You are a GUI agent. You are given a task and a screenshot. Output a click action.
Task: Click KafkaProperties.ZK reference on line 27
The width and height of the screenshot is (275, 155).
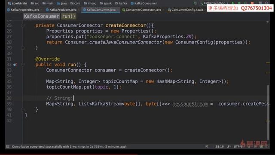[x=167, y=37]
